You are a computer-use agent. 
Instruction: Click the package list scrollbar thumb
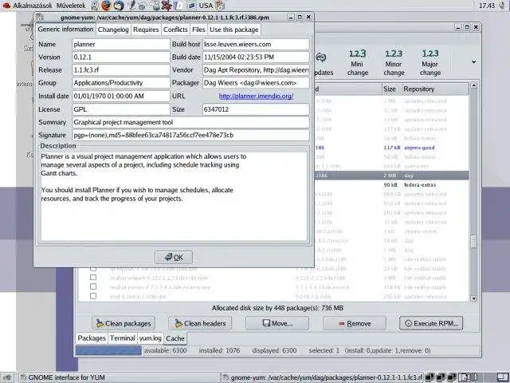pos(473,242)
